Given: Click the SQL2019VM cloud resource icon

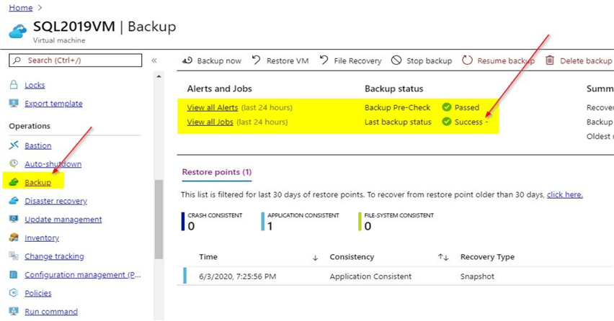Looking at the screenshot, I should tap(18, 31).
